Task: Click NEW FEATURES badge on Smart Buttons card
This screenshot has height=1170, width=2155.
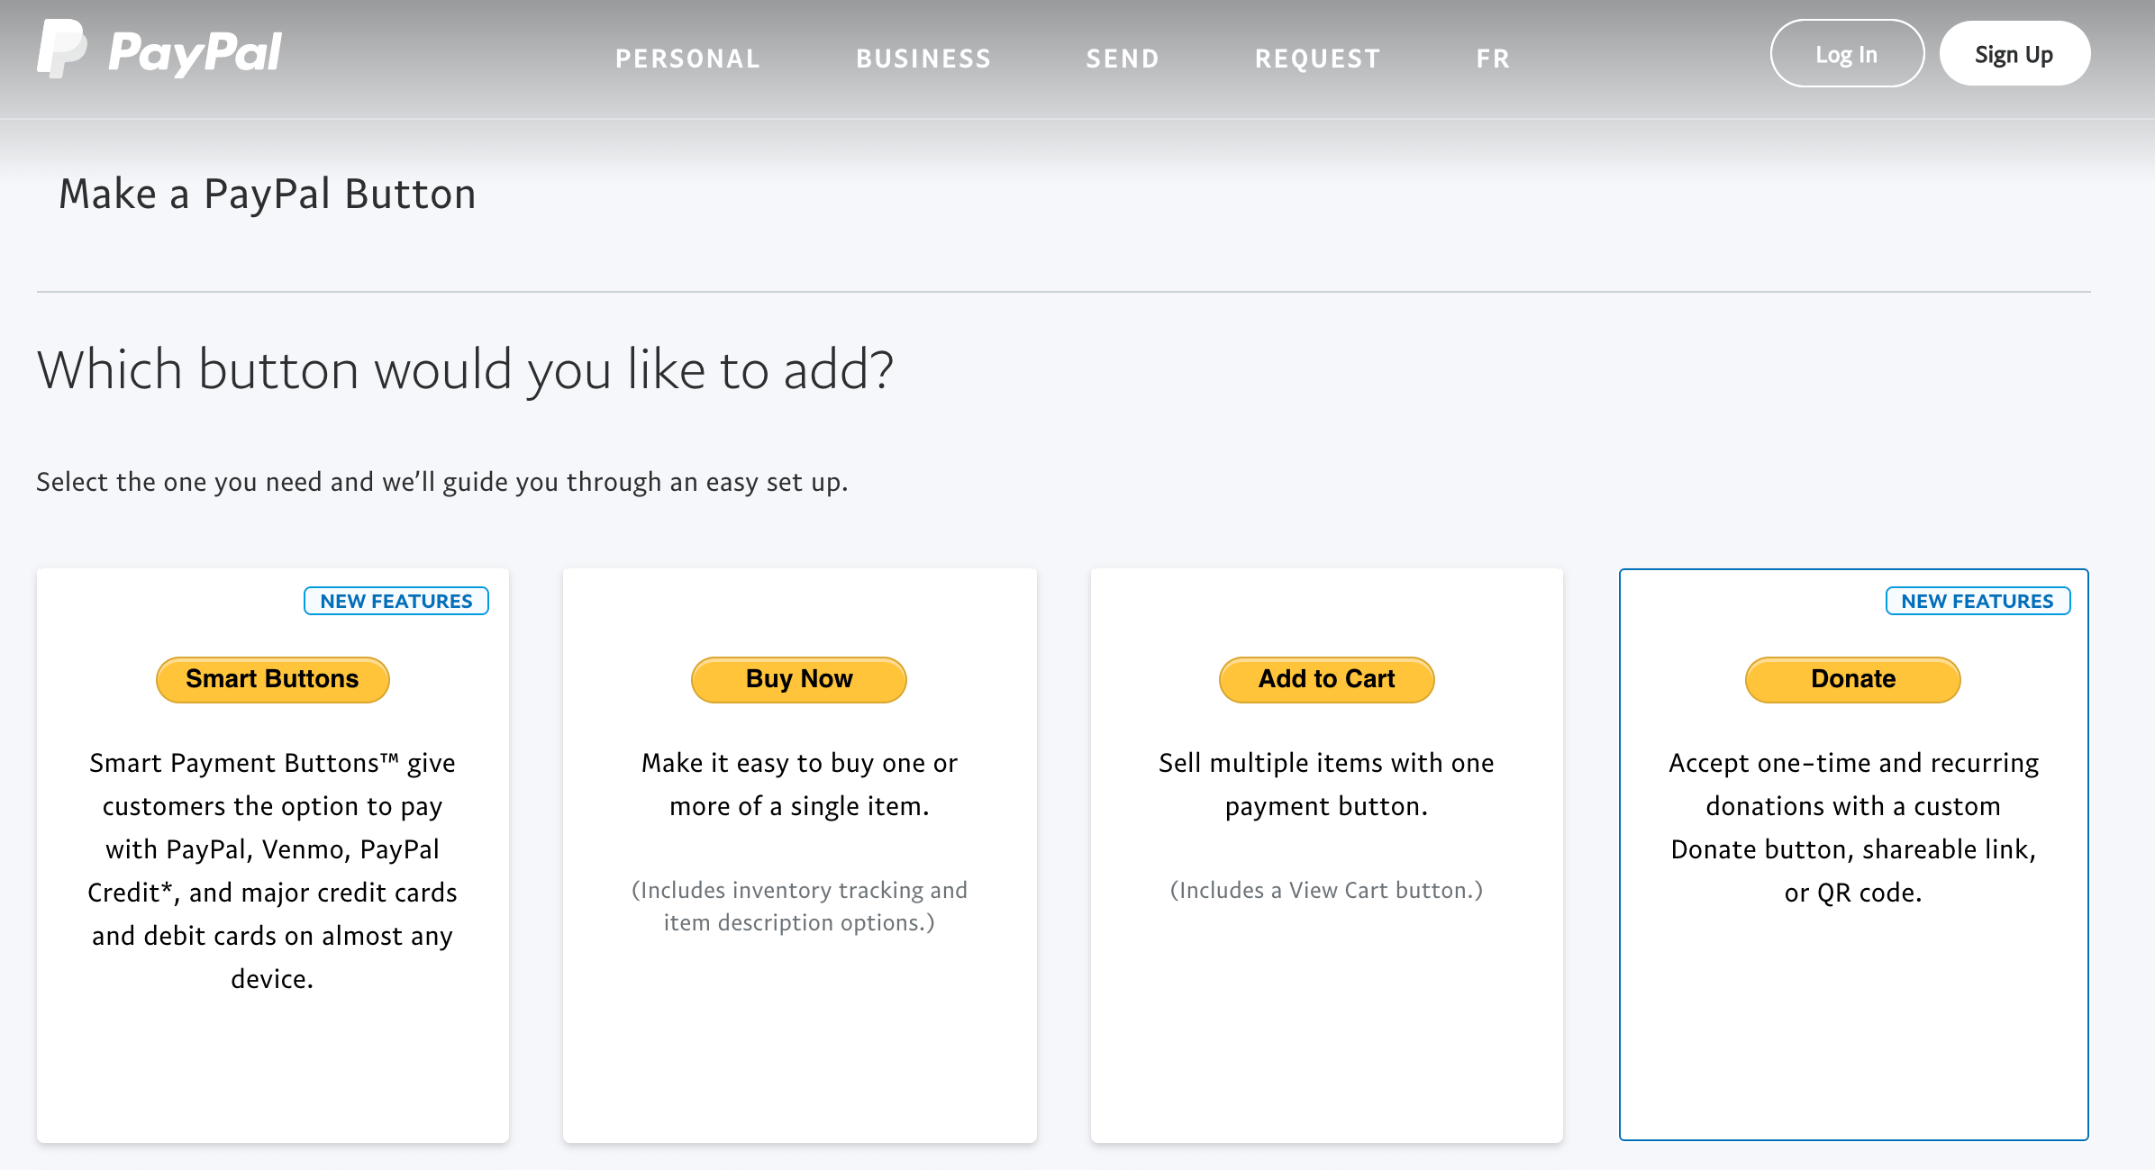Action: (x=396, y=601)
